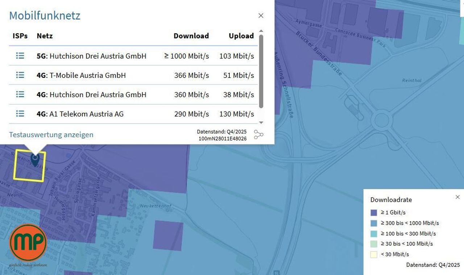Open ISP list for 4G Hutchison Drei
The width and height of the screenshot is (464, 275).
click(20, 94)
